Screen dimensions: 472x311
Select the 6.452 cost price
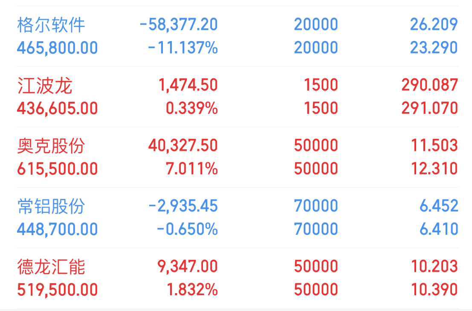tap(439, 206)
